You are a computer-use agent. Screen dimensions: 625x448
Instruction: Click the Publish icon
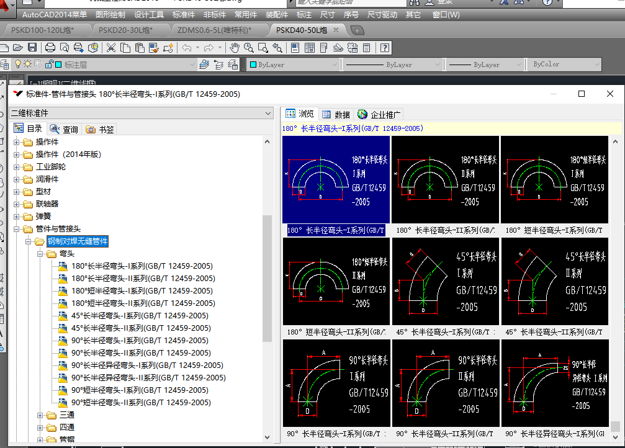tap(79, 48)
